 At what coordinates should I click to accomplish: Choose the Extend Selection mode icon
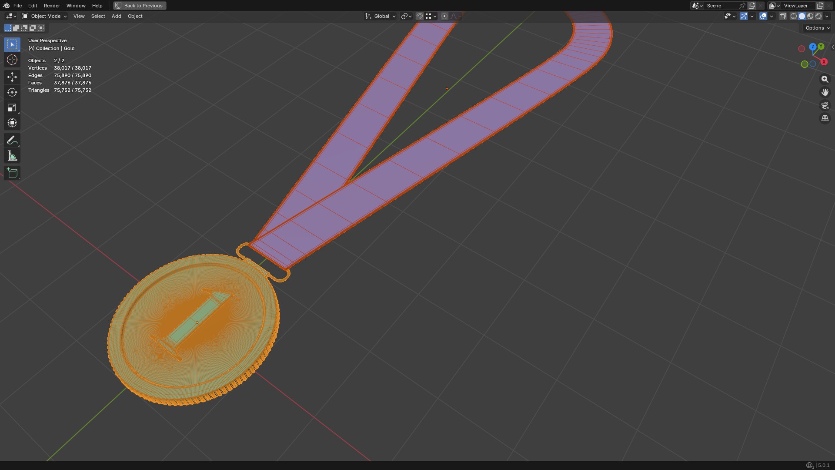[16, 28]
